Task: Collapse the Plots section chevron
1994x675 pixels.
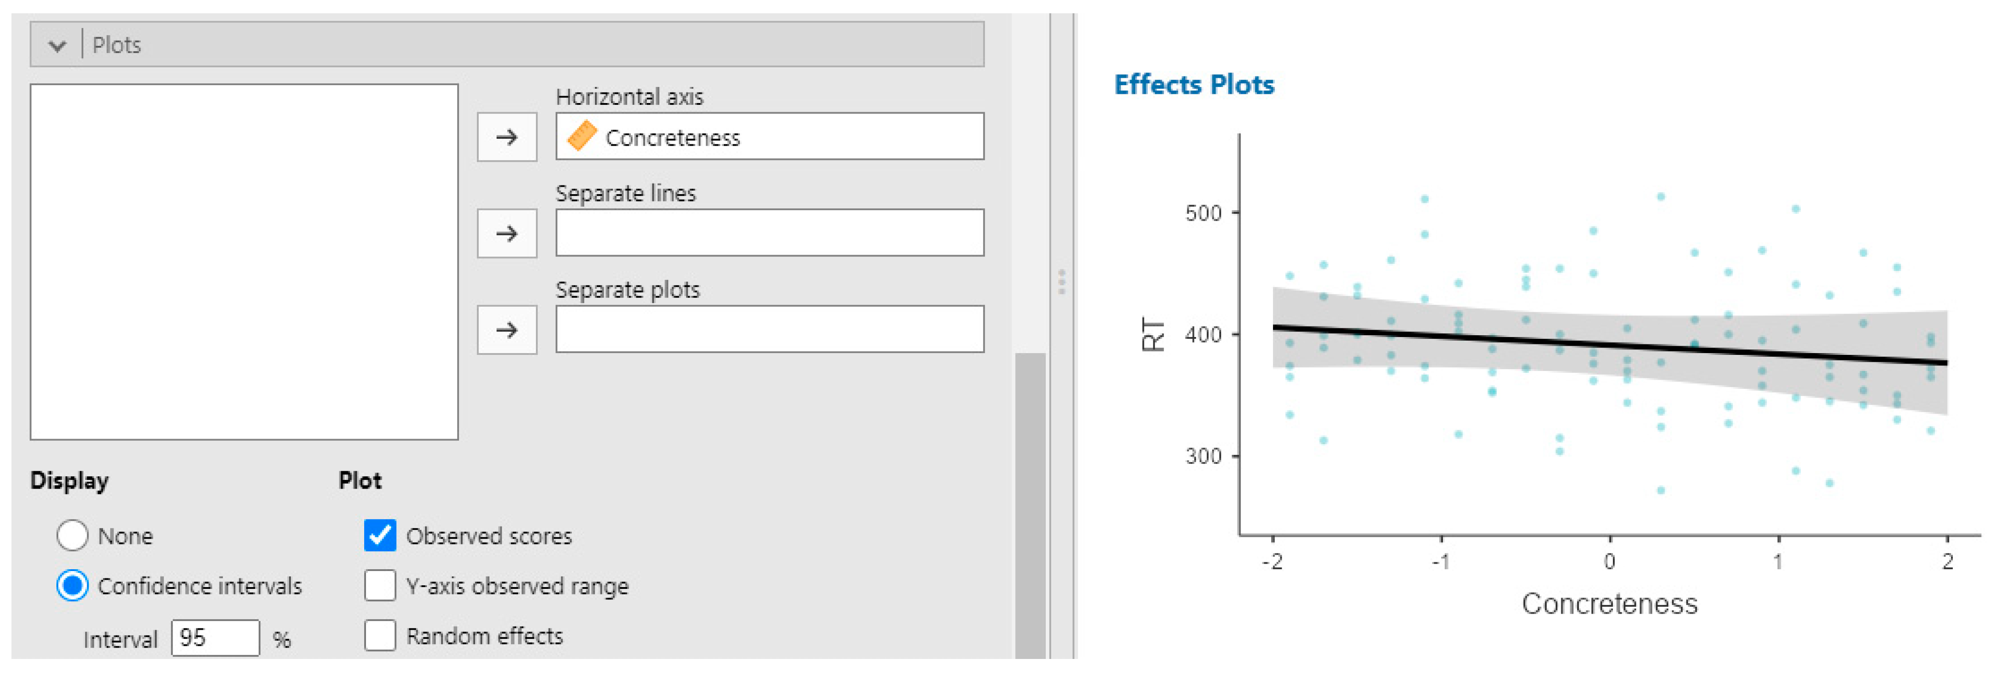Action: pyautogui.click(x=56, y=46)
